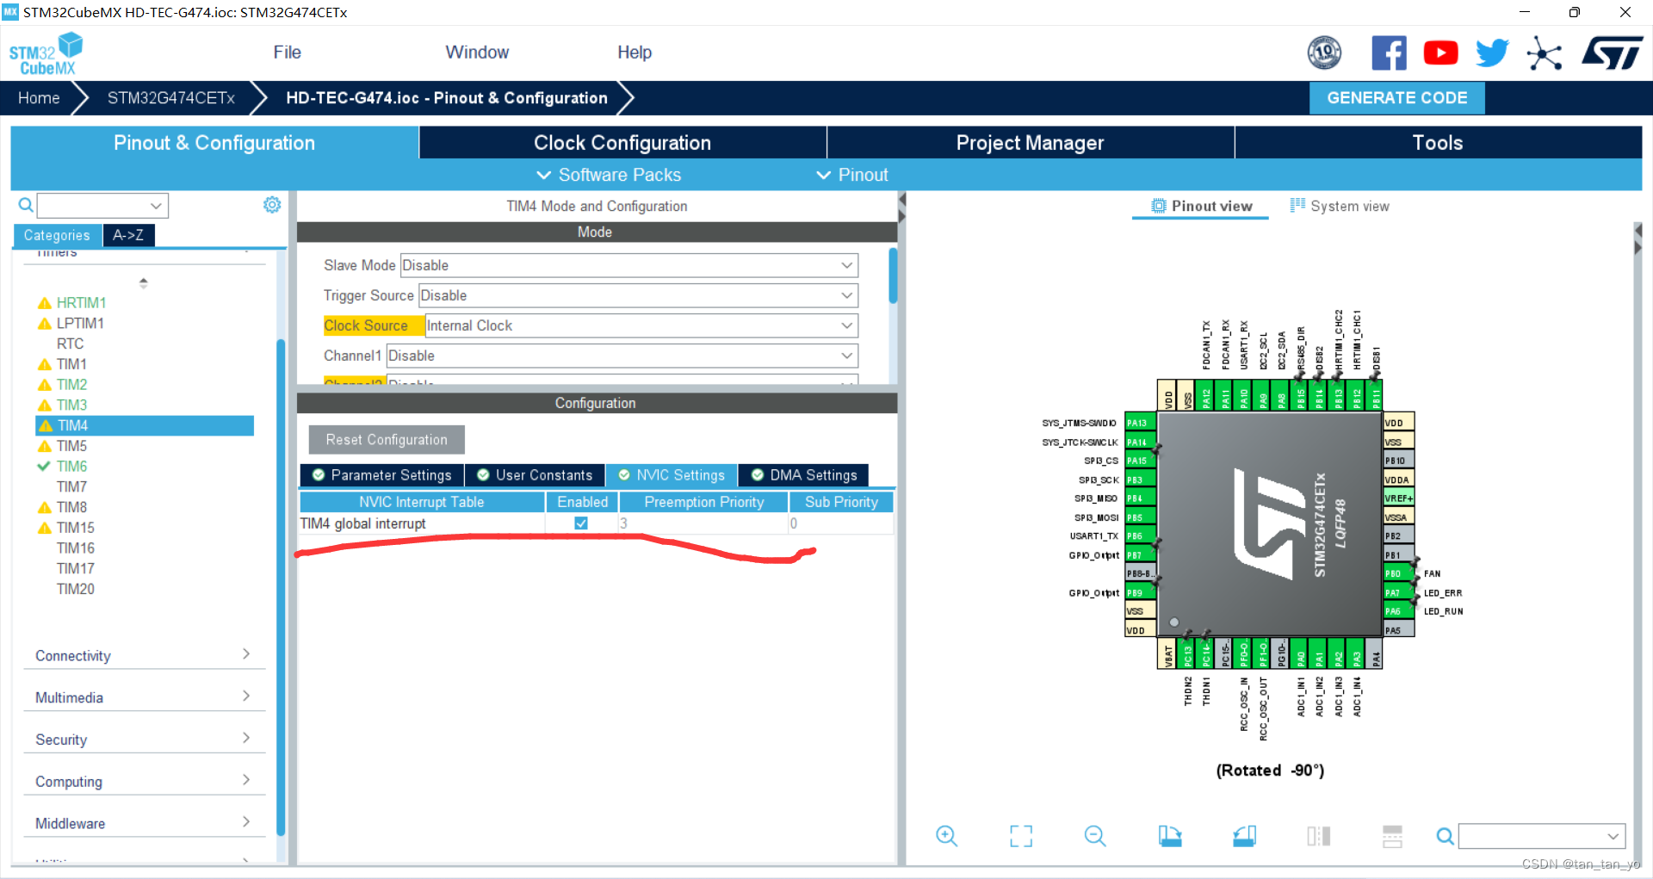Click GENERATE CODE button
Image resolution: width=1653 pixels, height=879 pixels.
pos(1396,98)
